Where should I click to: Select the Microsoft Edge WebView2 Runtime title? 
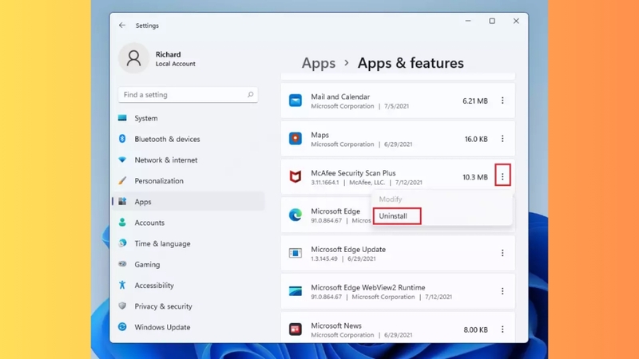[x=368, y=287]
